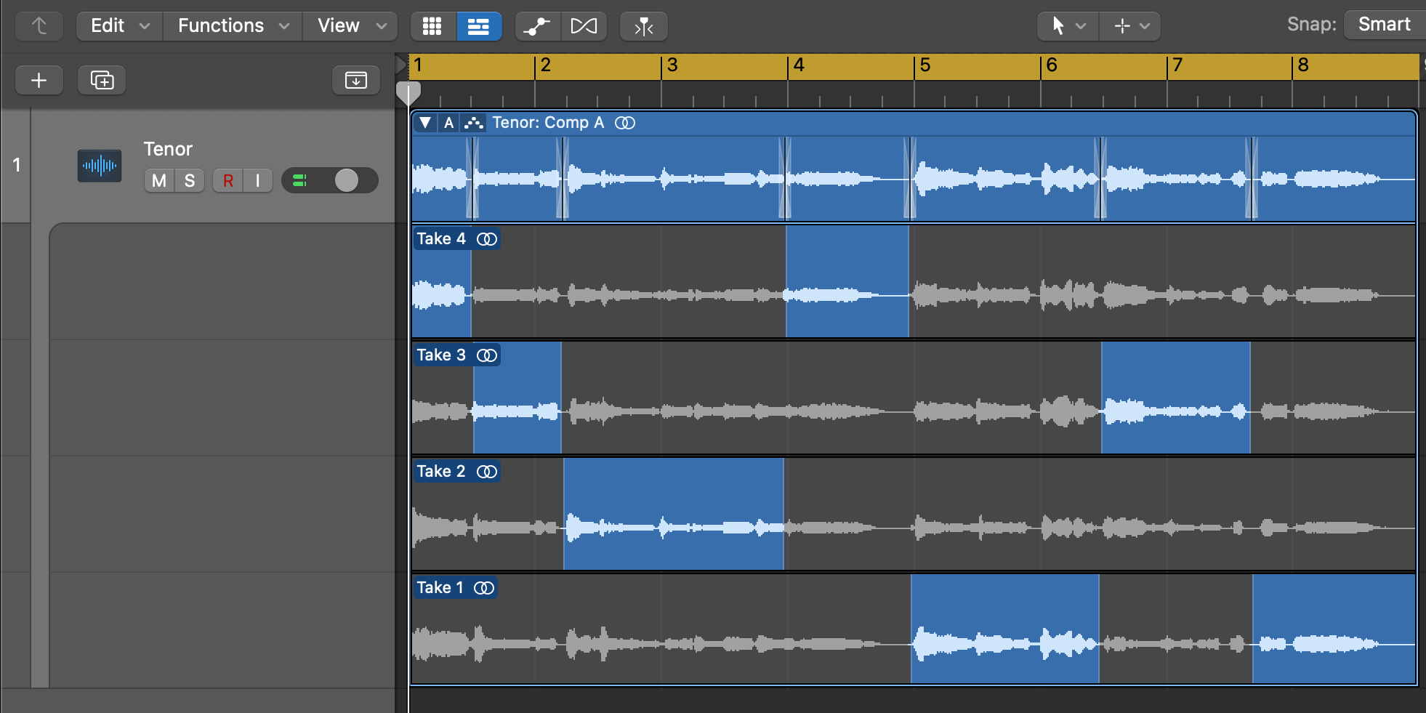Solo the Tenor track
This screenshot has height=713, width=1426.
pyautogui.click(x=190, y=180)
